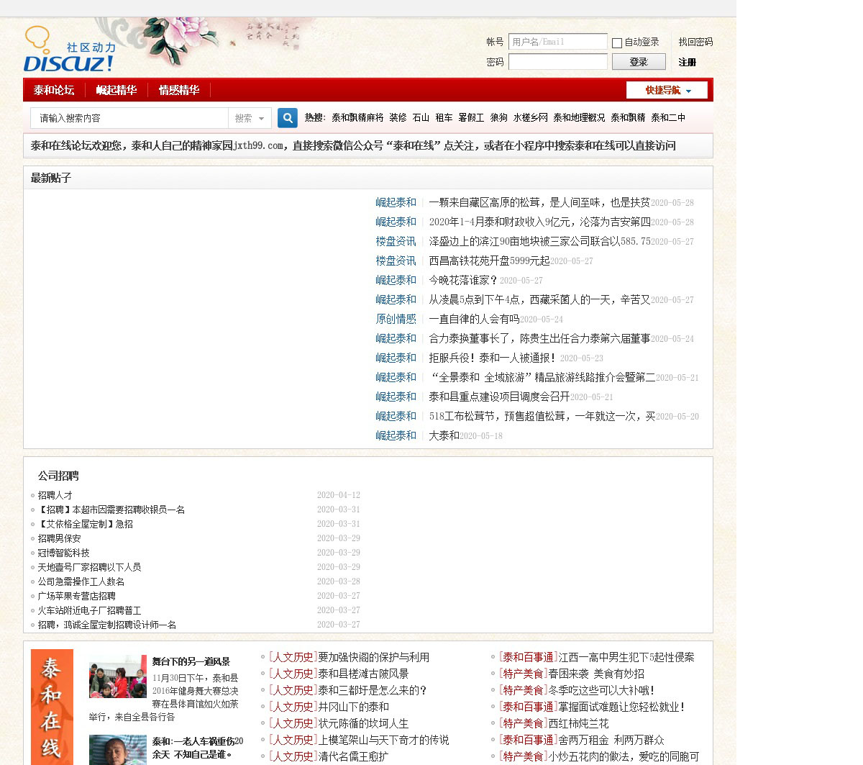Expand the 快捷导航 dropdown
This screenshot has height=765, width=863.
[x=667, y=90]
